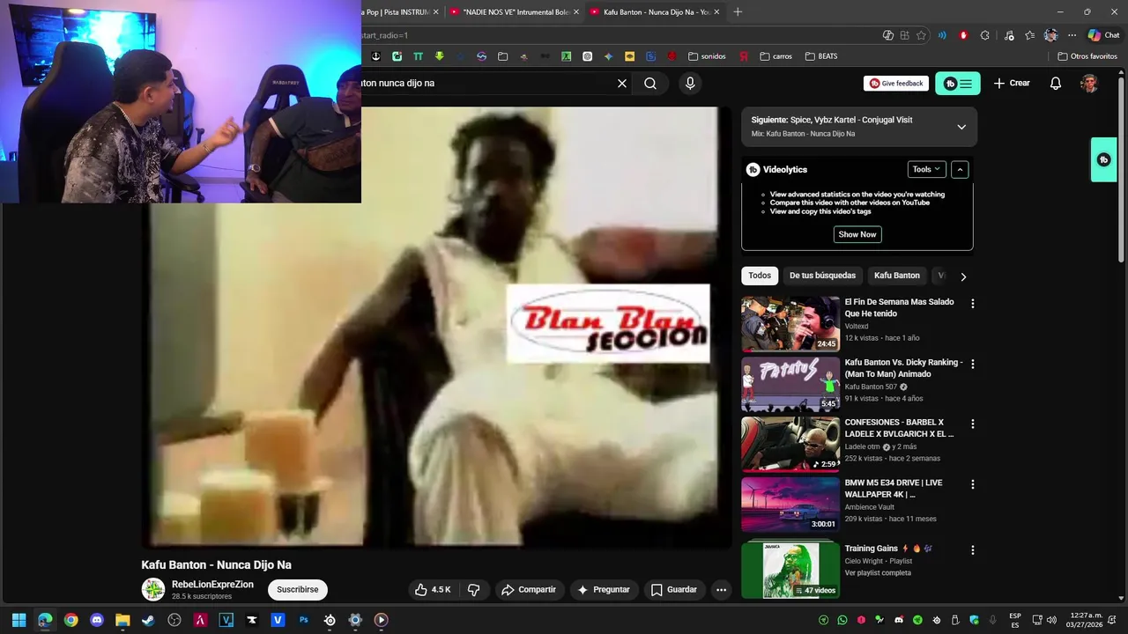Click the YouTube search magnifier button
The height and width of the screenshot is (634, 1128).
(x=650, y=84)
